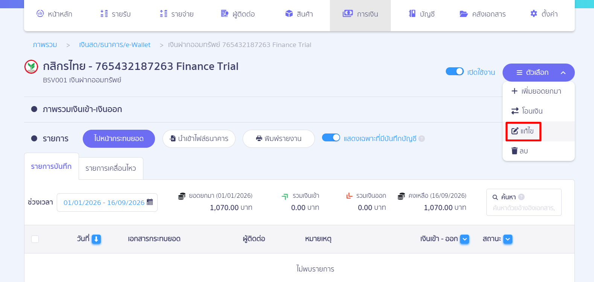This screenshot has height=282, width=594.
Task: Click the คงเหลือ coins icon
Action: point(401,196)
